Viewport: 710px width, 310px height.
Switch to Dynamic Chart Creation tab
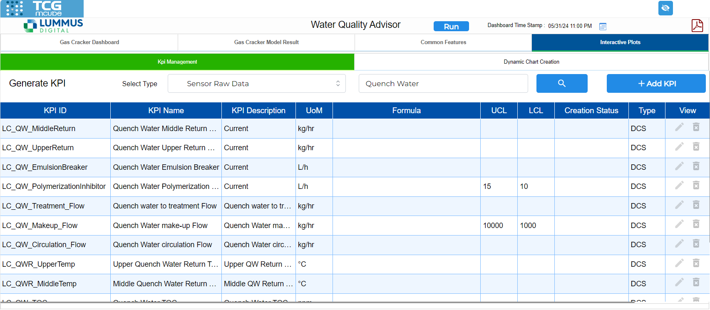[531, 62]
